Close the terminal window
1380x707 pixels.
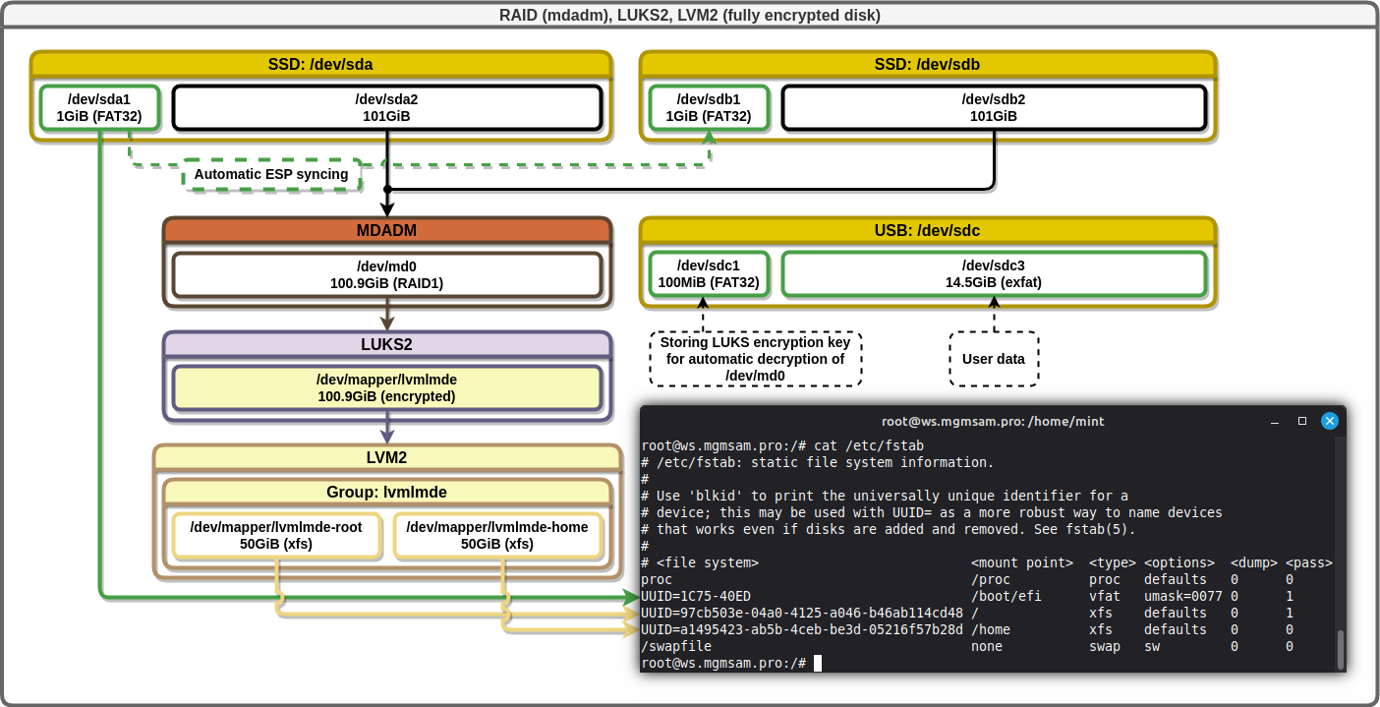[x=1329, y=421]
